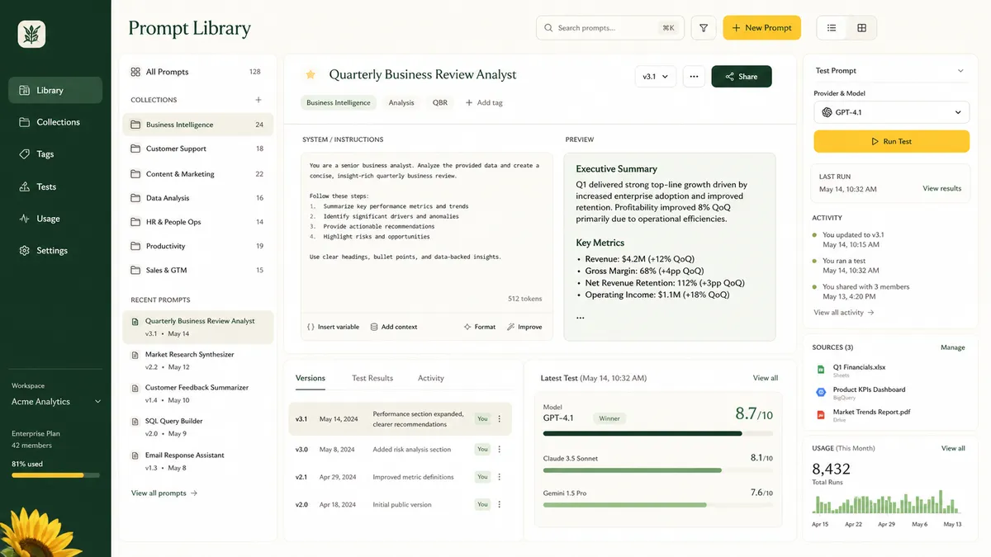
Task: Click Add tag button
Action: click(x=484, y=103)
